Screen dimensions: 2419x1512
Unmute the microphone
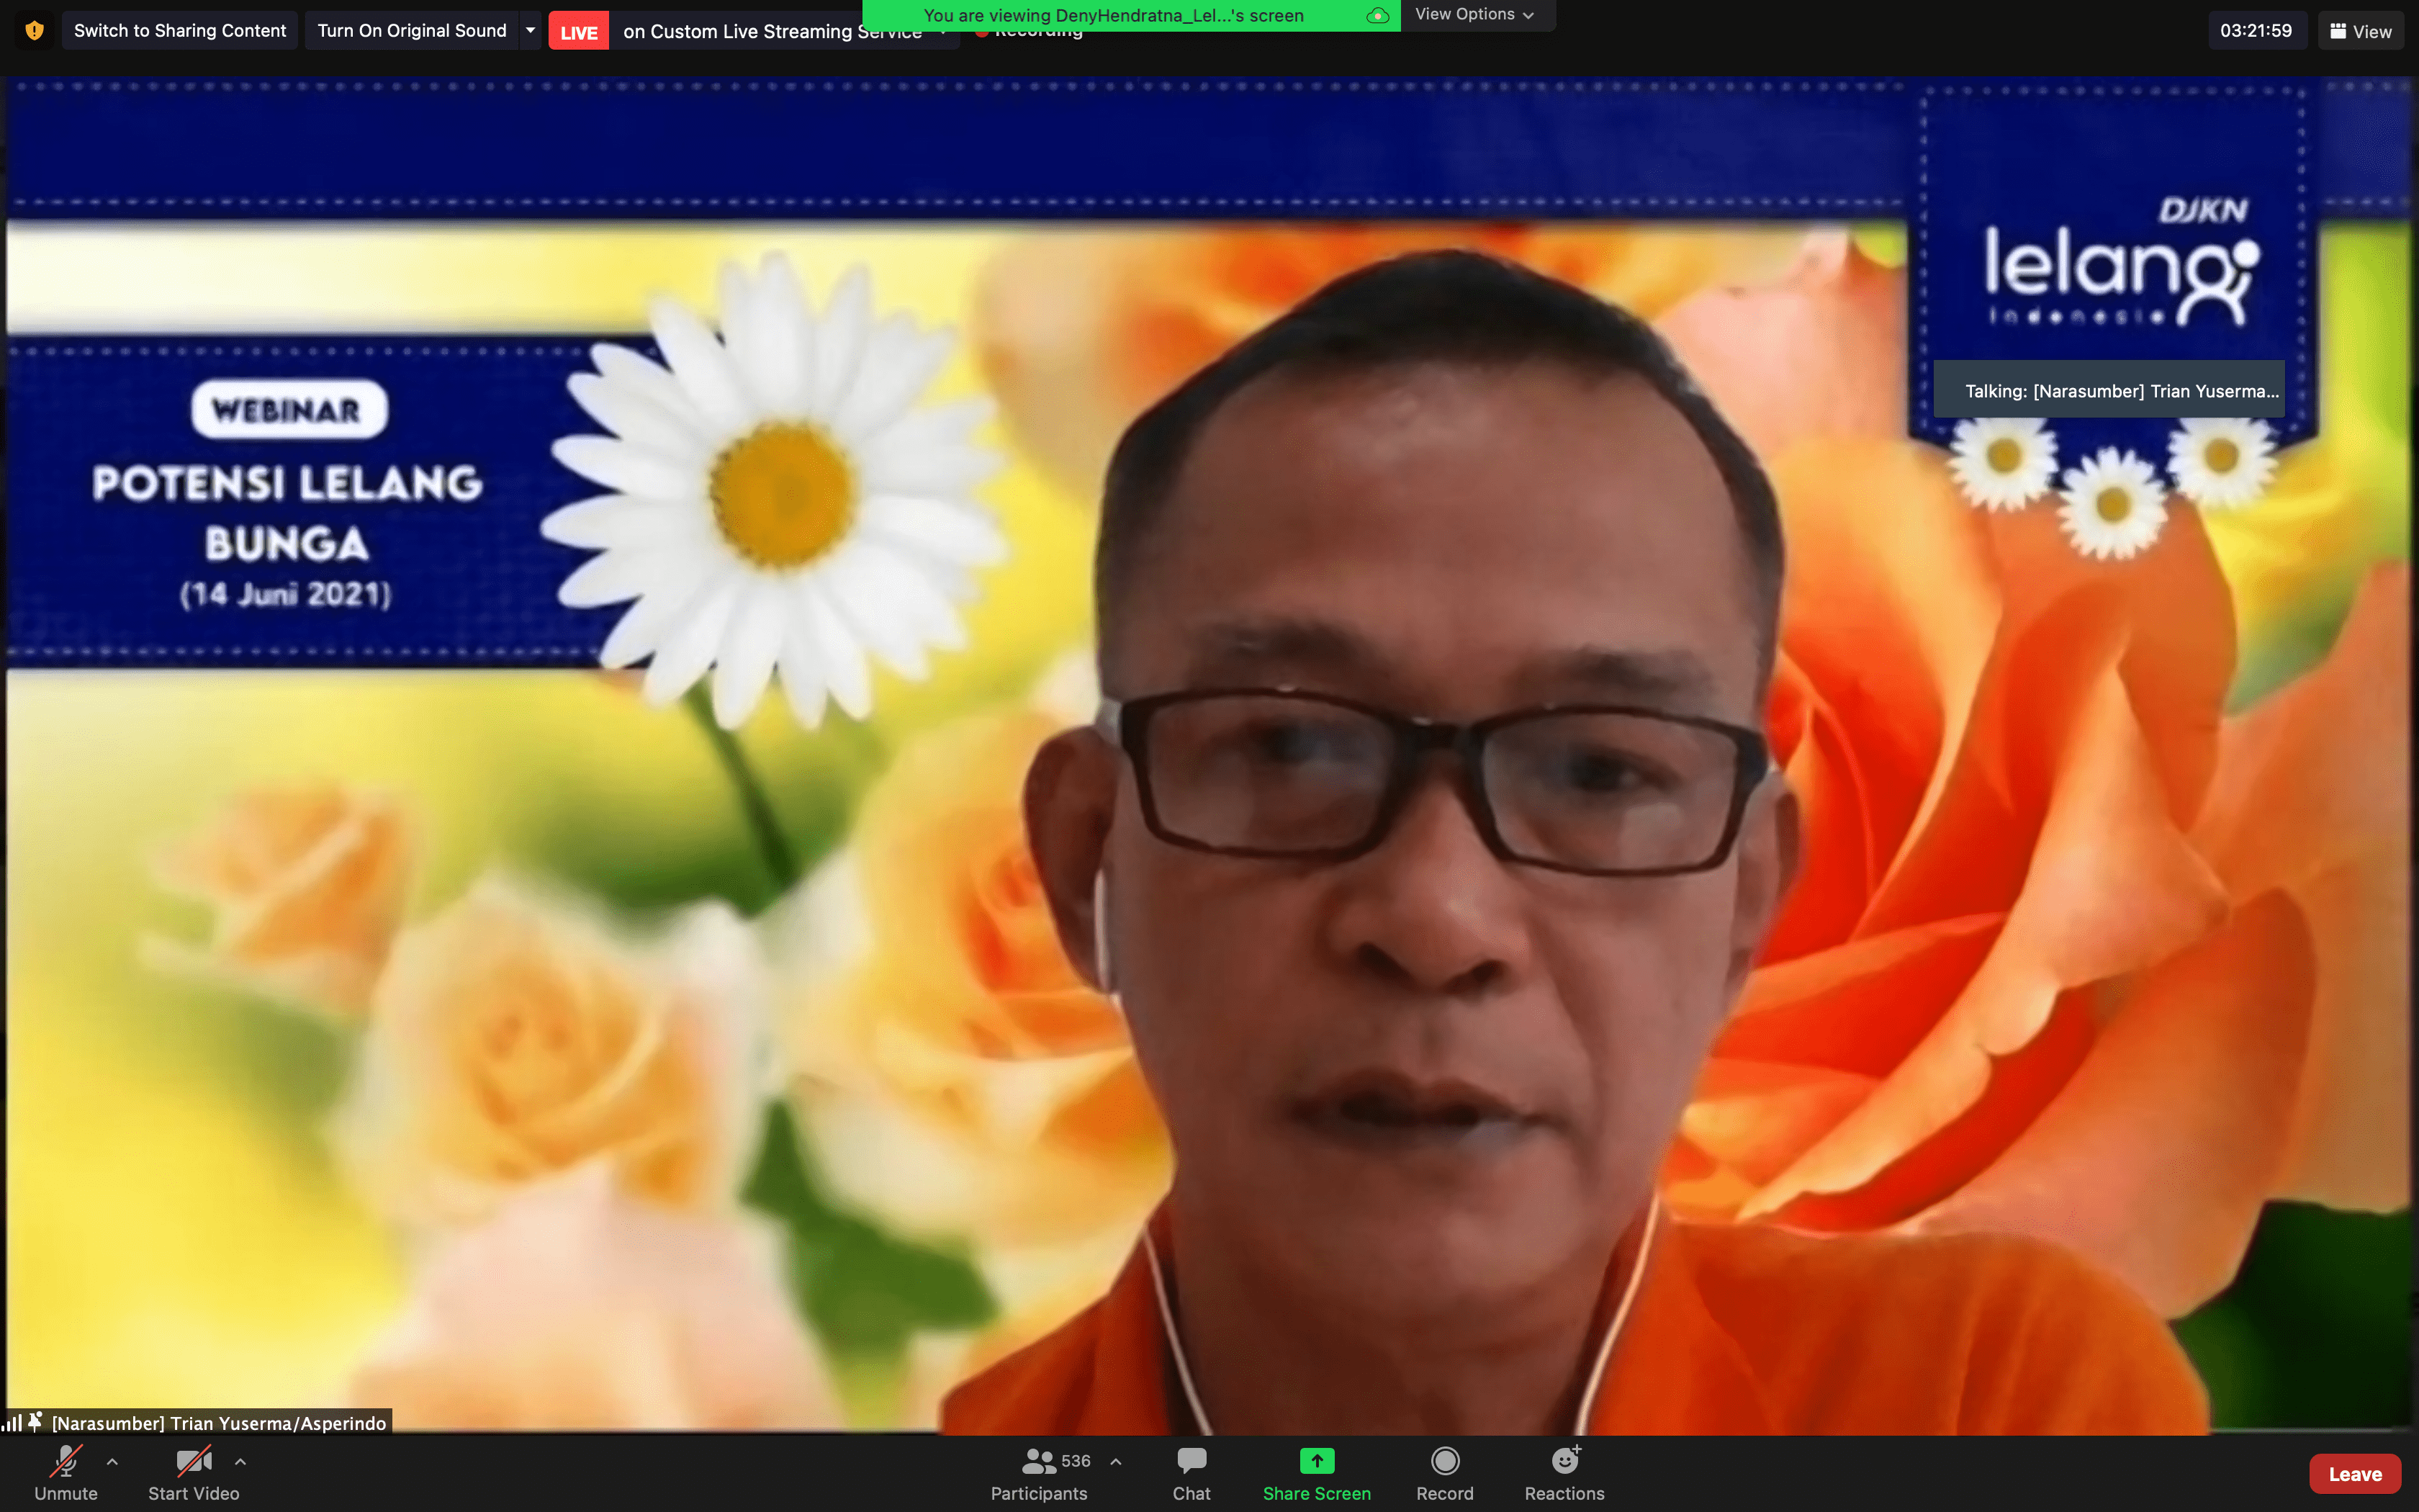[x=66, y=1462]
